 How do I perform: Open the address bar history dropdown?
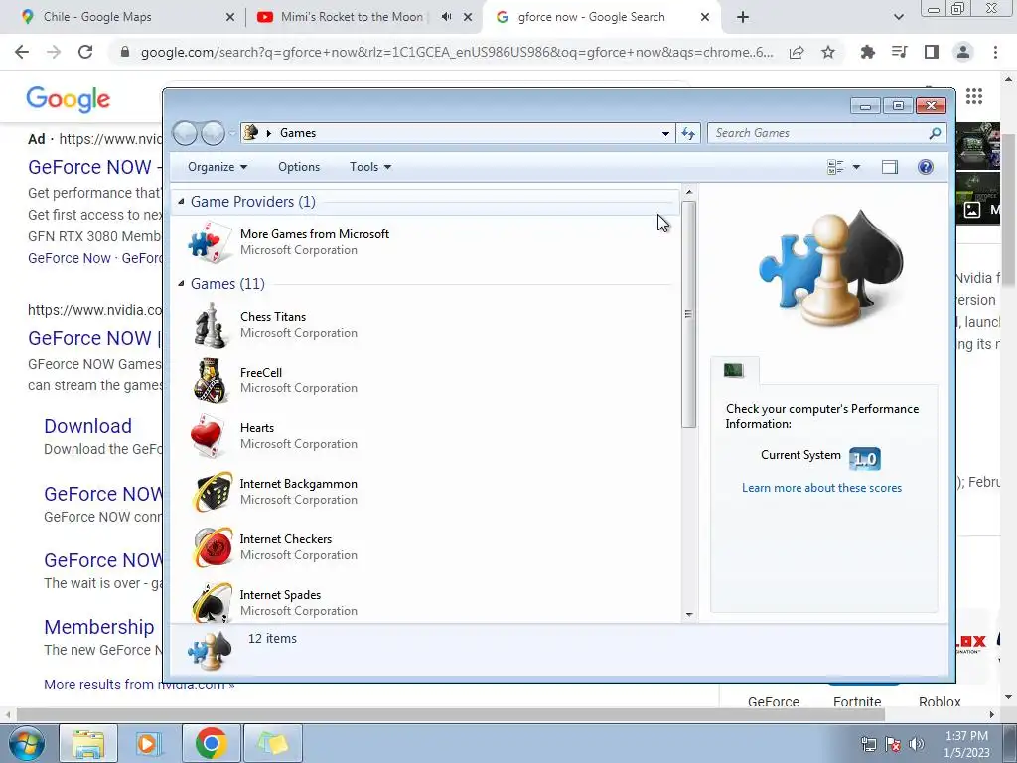[x=665, y=133]
